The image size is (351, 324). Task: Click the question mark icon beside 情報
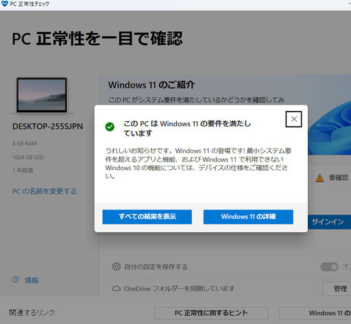(x=16, y=279)
